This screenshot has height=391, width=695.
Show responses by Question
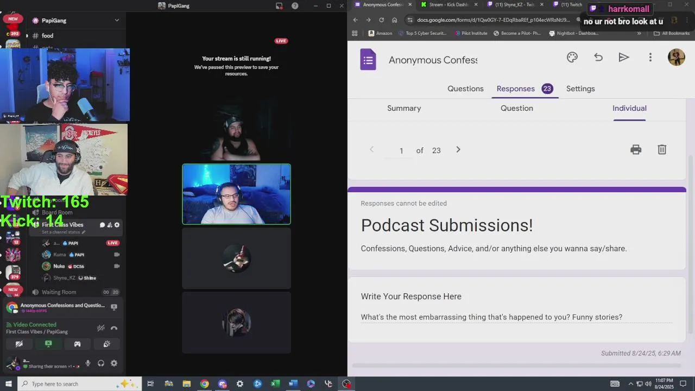(x=517, y=108)
